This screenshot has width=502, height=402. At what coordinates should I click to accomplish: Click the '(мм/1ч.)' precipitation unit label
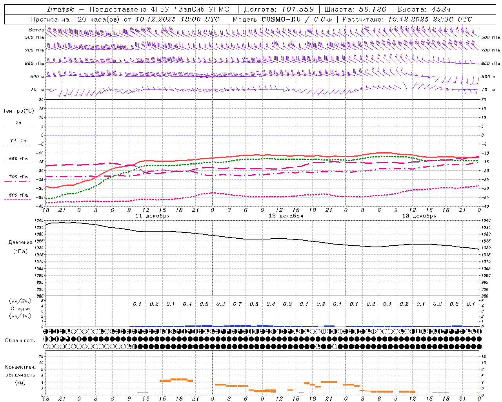pyautogui.click(x=20, y=316)
